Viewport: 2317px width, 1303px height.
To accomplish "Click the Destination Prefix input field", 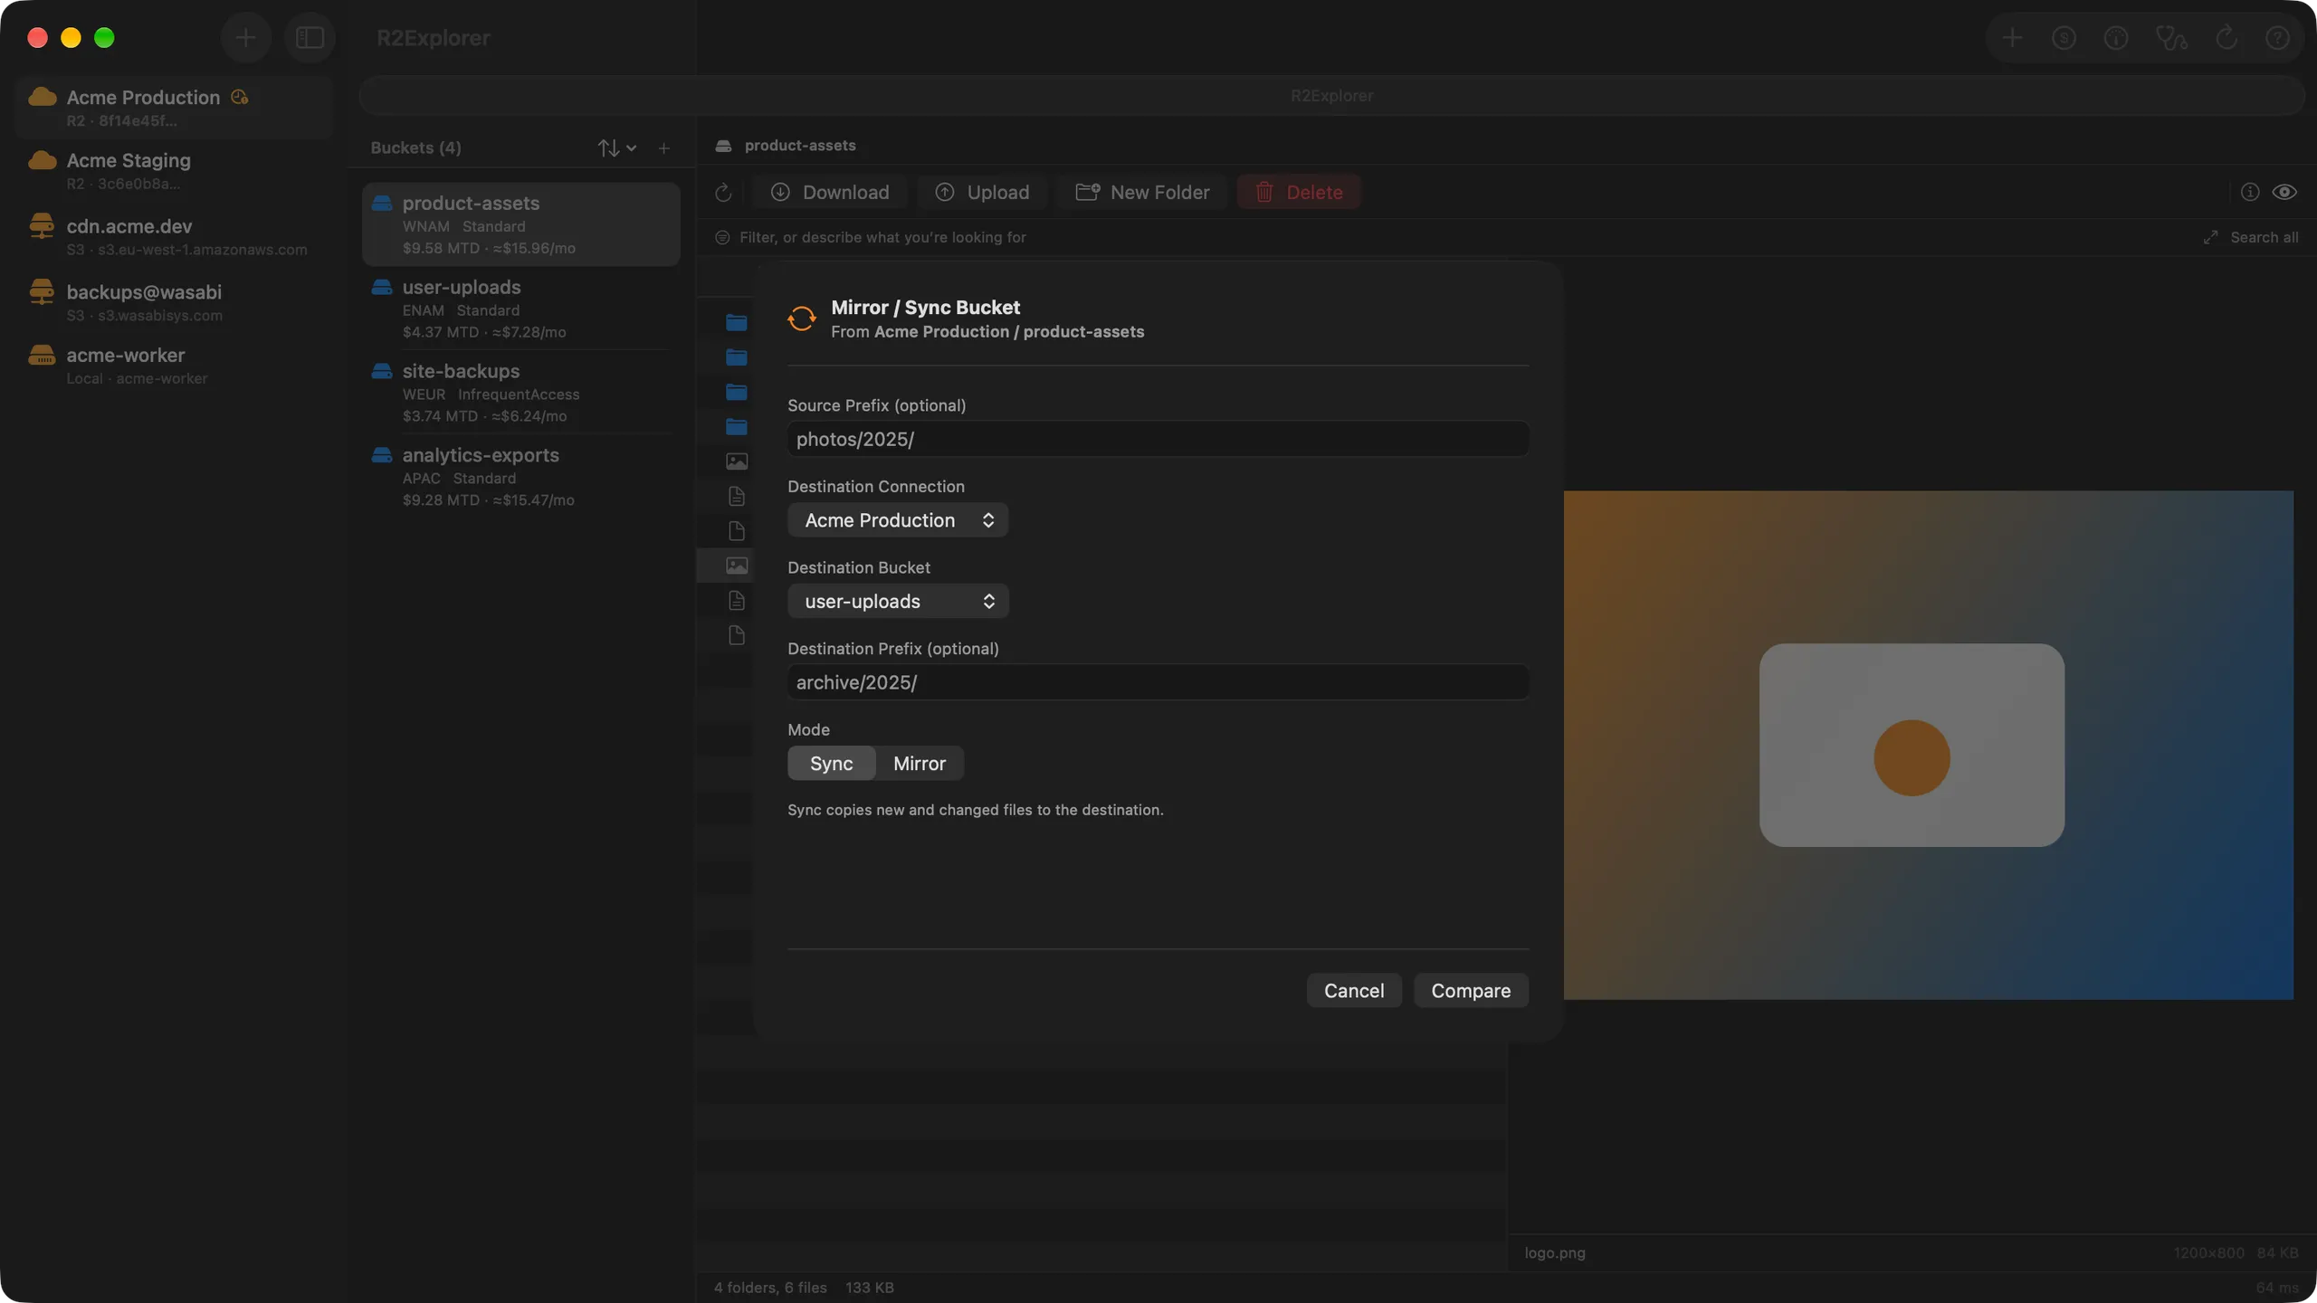I will [x=1158, y=682].
